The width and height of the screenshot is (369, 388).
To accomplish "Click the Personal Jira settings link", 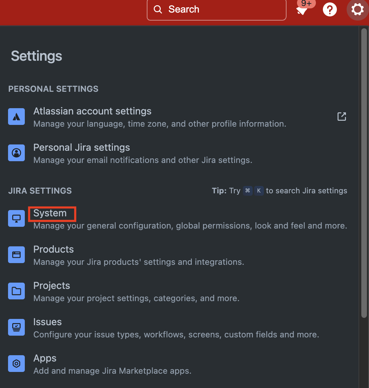I will (x=81, y=147).
